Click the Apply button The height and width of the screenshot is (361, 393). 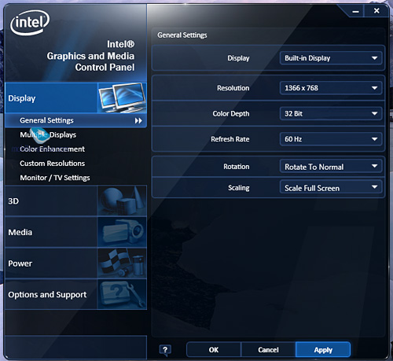tap(323, 350)
